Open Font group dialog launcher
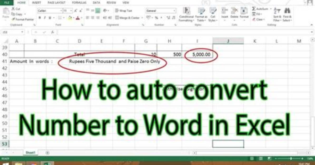This screenshot has height=165, width=315. [x=82, y=25]
